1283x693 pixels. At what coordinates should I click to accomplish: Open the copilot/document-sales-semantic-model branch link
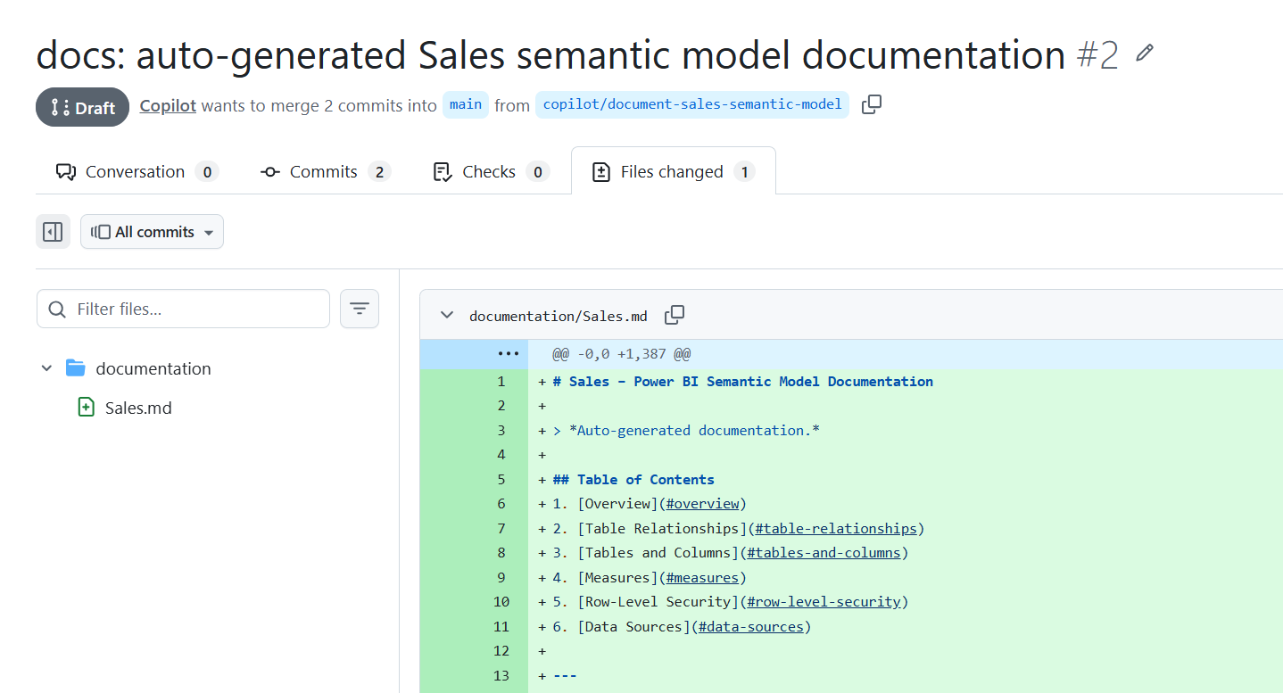coord(692,105)
